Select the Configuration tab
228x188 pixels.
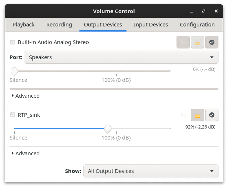click(197, 25)
